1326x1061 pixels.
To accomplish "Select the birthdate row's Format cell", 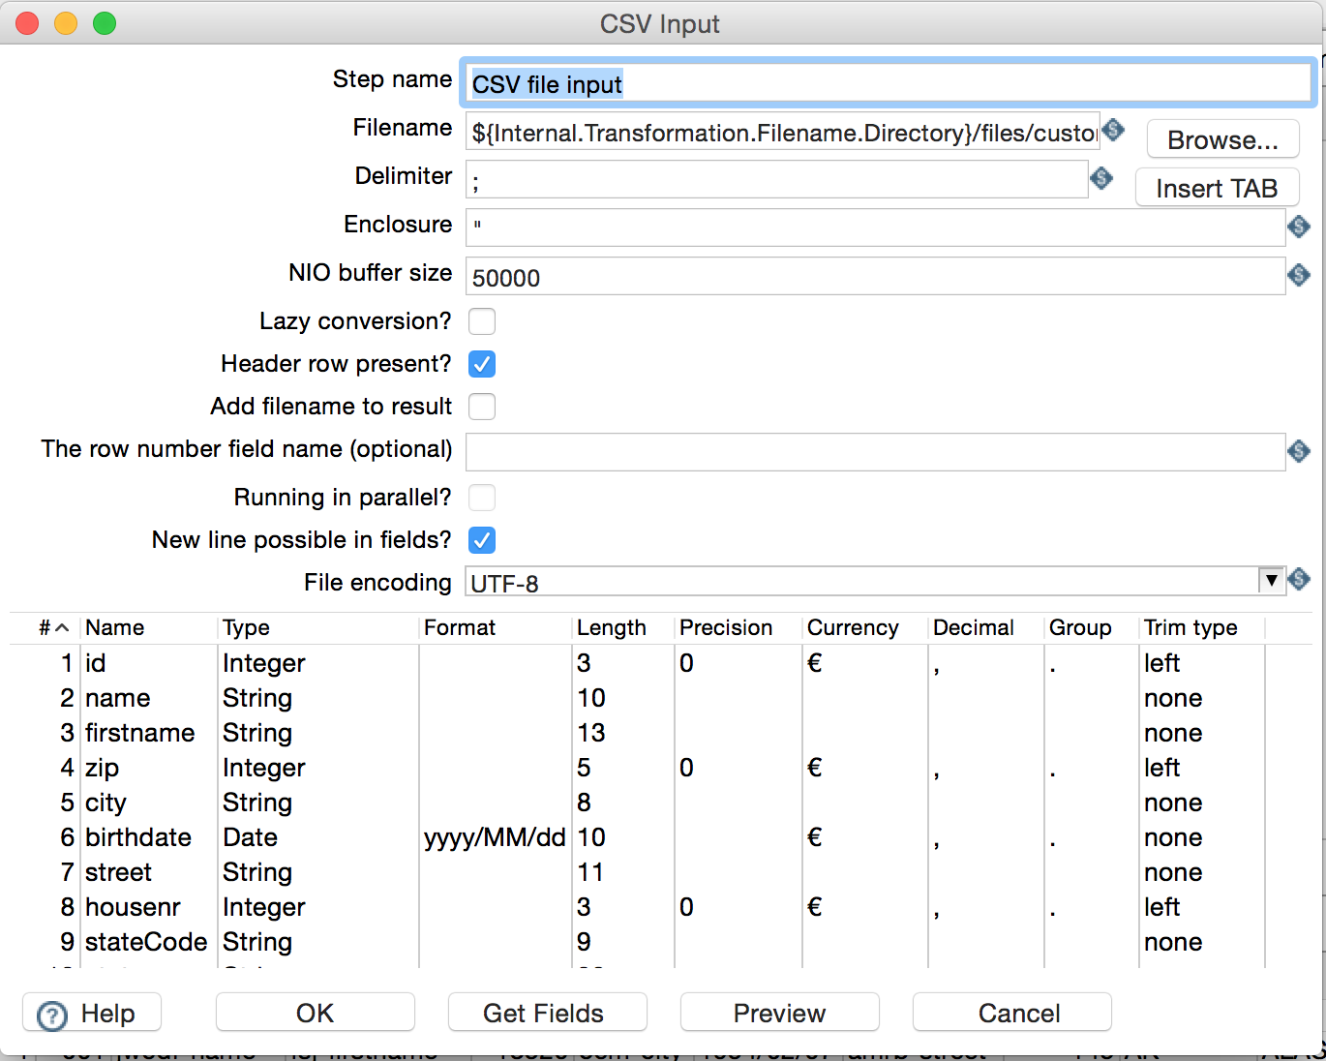I will tap(495, 837).
